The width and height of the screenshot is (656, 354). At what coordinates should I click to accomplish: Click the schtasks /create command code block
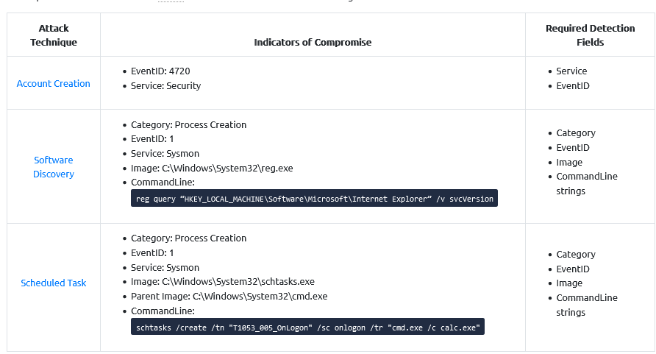[x=307, y=327]
